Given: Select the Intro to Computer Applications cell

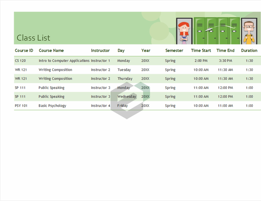Looking at the screenshot, I should (x=64, y=61).
